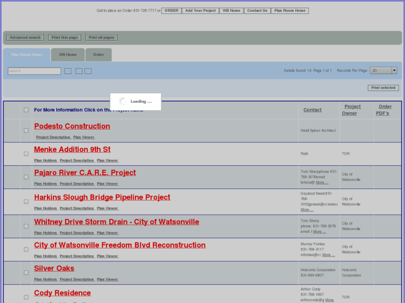Click More in Whitney Drive contact cell
This screenshot has width=405, height=303.
319,232
